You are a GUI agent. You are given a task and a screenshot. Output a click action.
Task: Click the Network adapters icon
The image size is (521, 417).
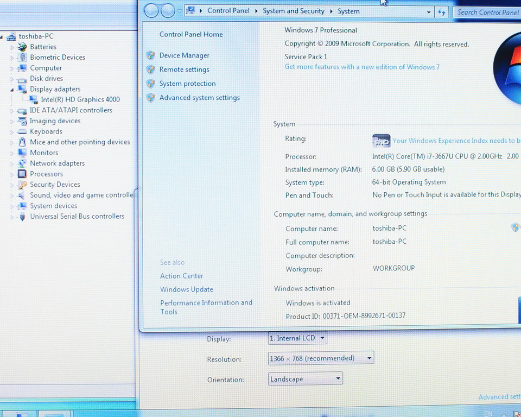point(22,163)
